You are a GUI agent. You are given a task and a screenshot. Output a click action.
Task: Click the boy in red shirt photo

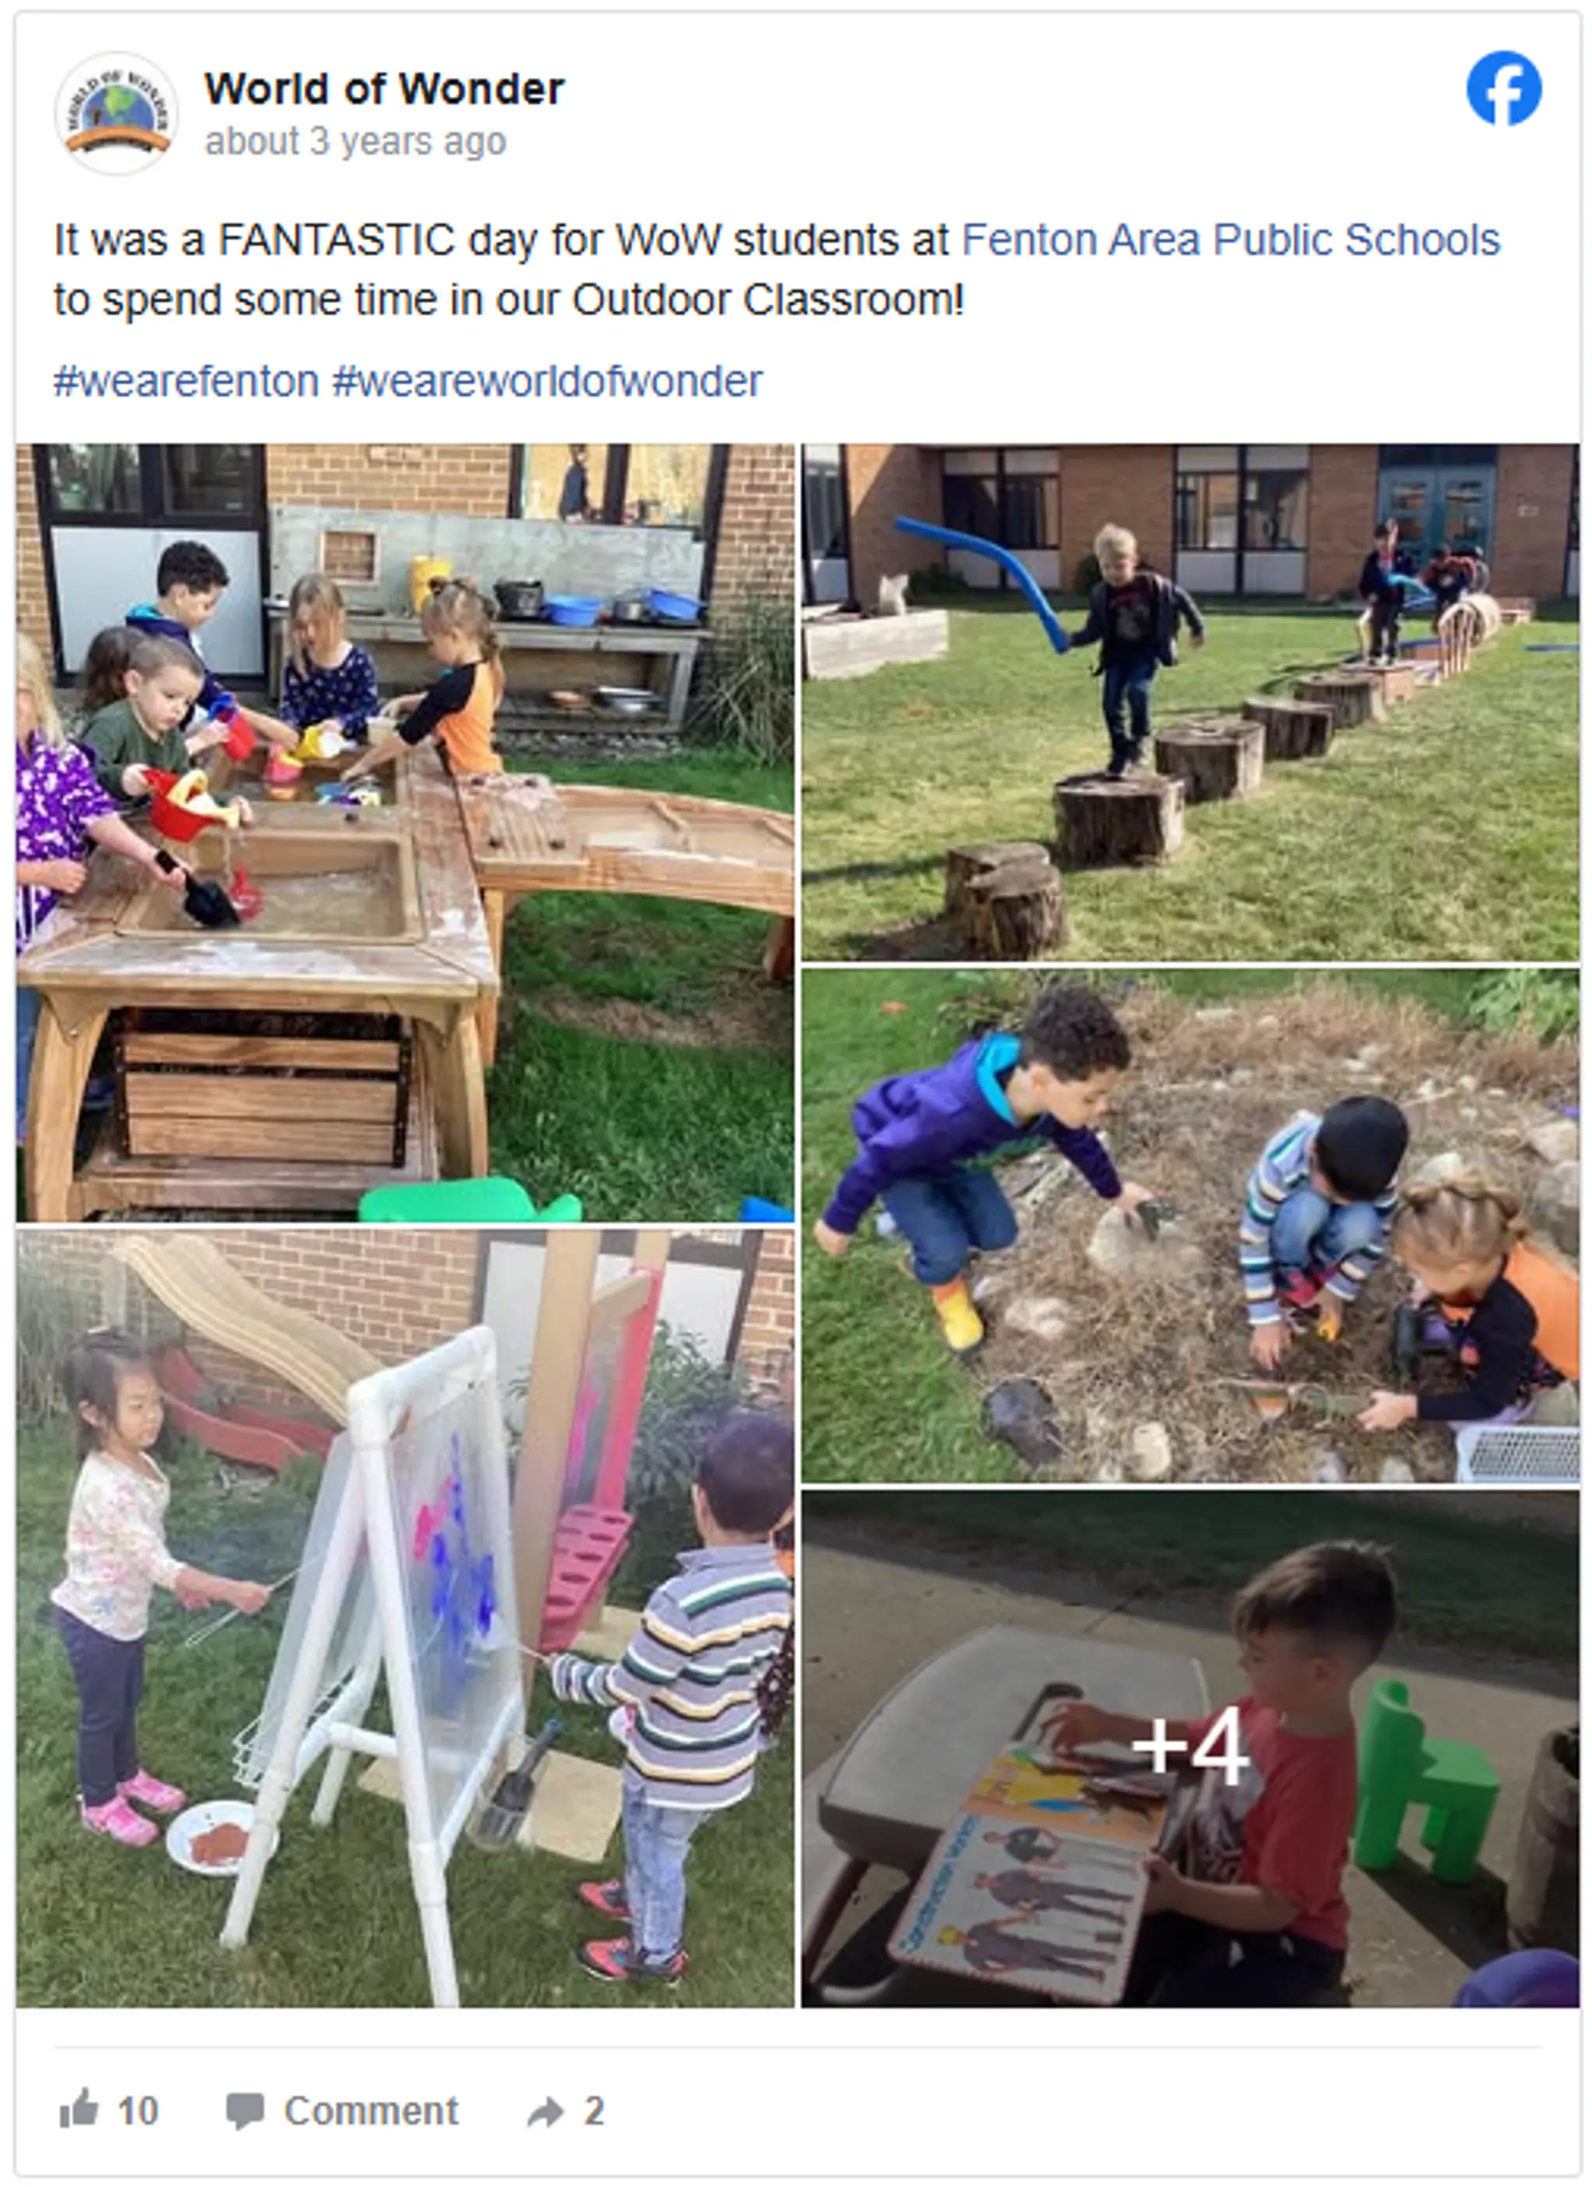[1190, 1748]
